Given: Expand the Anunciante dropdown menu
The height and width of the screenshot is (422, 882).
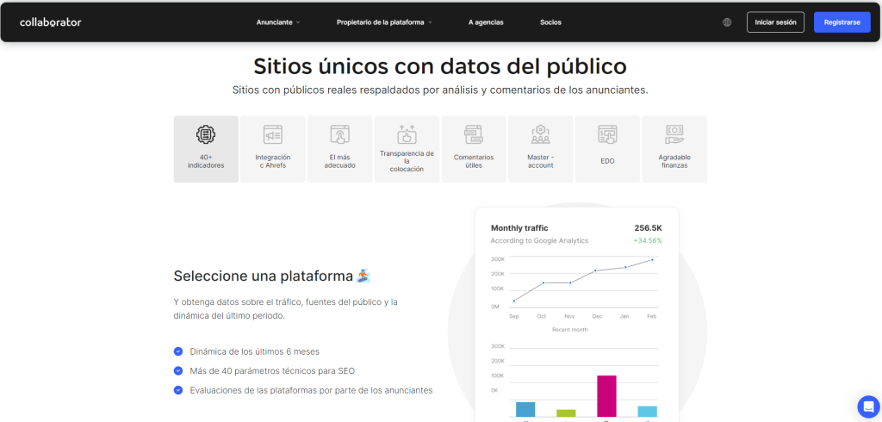Looking at the screenshot, I should tap(278, 22).
